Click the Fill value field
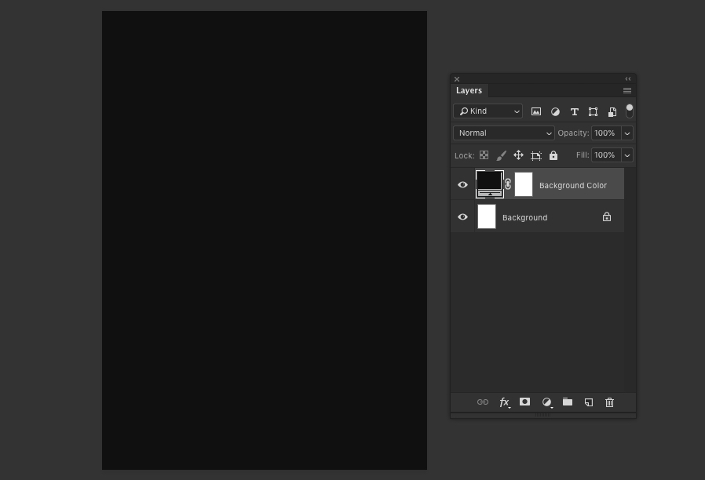The image size is (705, 480). 606,155
